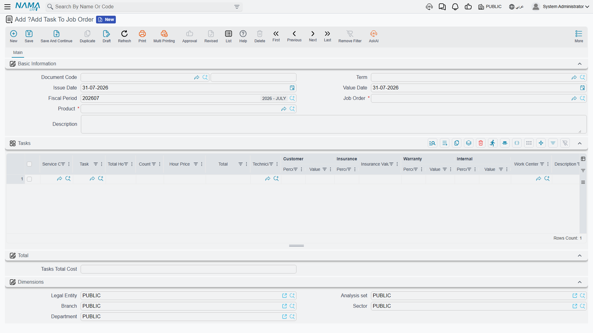The height and width of the screenshot is (333, 593).
Task: Open Value Date calendar picker
Action: (582, 88)
